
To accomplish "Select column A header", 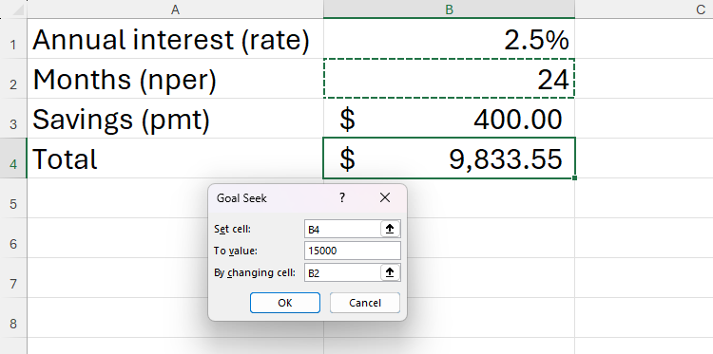I will [175, 9].
